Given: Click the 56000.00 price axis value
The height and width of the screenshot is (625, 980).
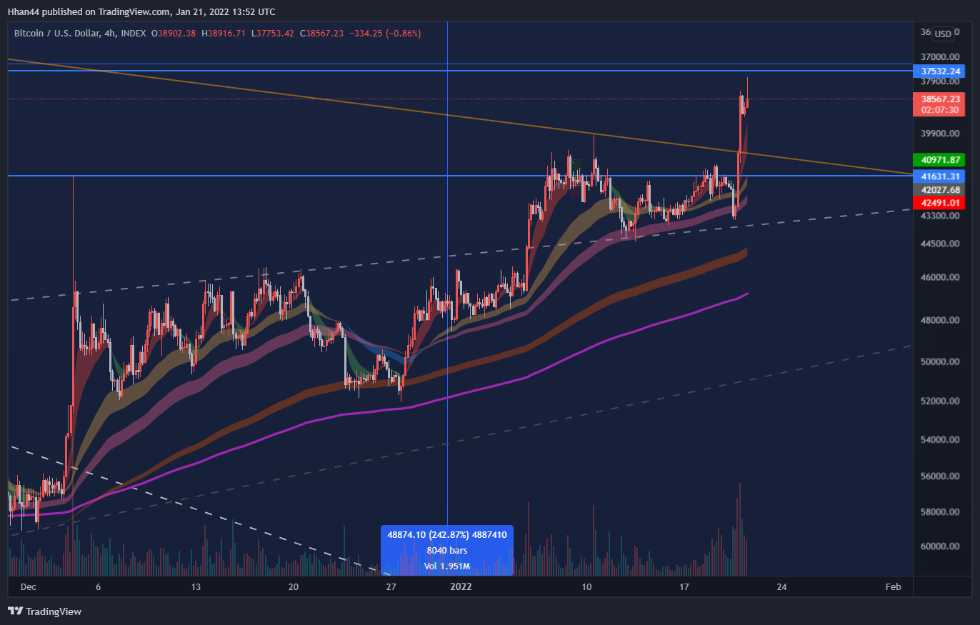Looking at the screenshot, I should click(940, 476).
